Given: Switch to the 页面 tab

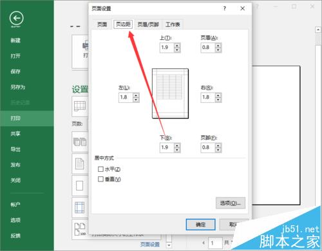Looking at the screenshot, I should click(102, 24).
